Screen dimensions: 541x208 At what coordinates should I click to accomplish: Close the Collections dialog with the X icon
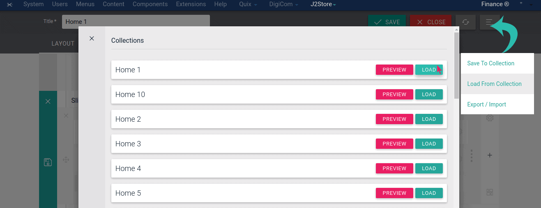click(x=92, y=39)
